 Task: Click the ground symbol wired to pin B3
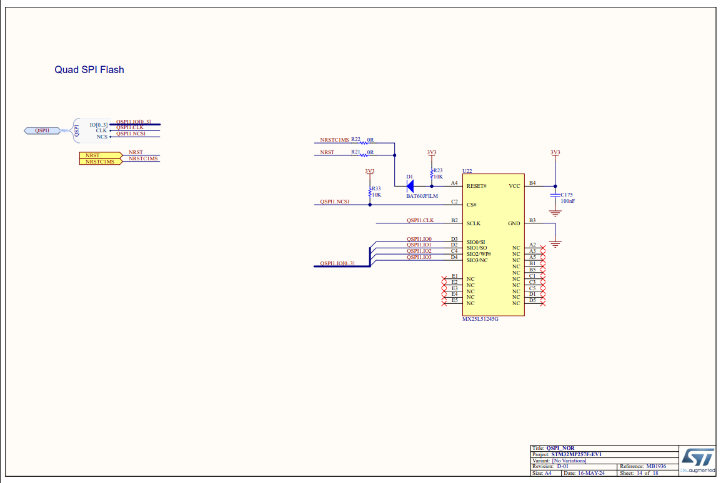click(x=555, y=244)
